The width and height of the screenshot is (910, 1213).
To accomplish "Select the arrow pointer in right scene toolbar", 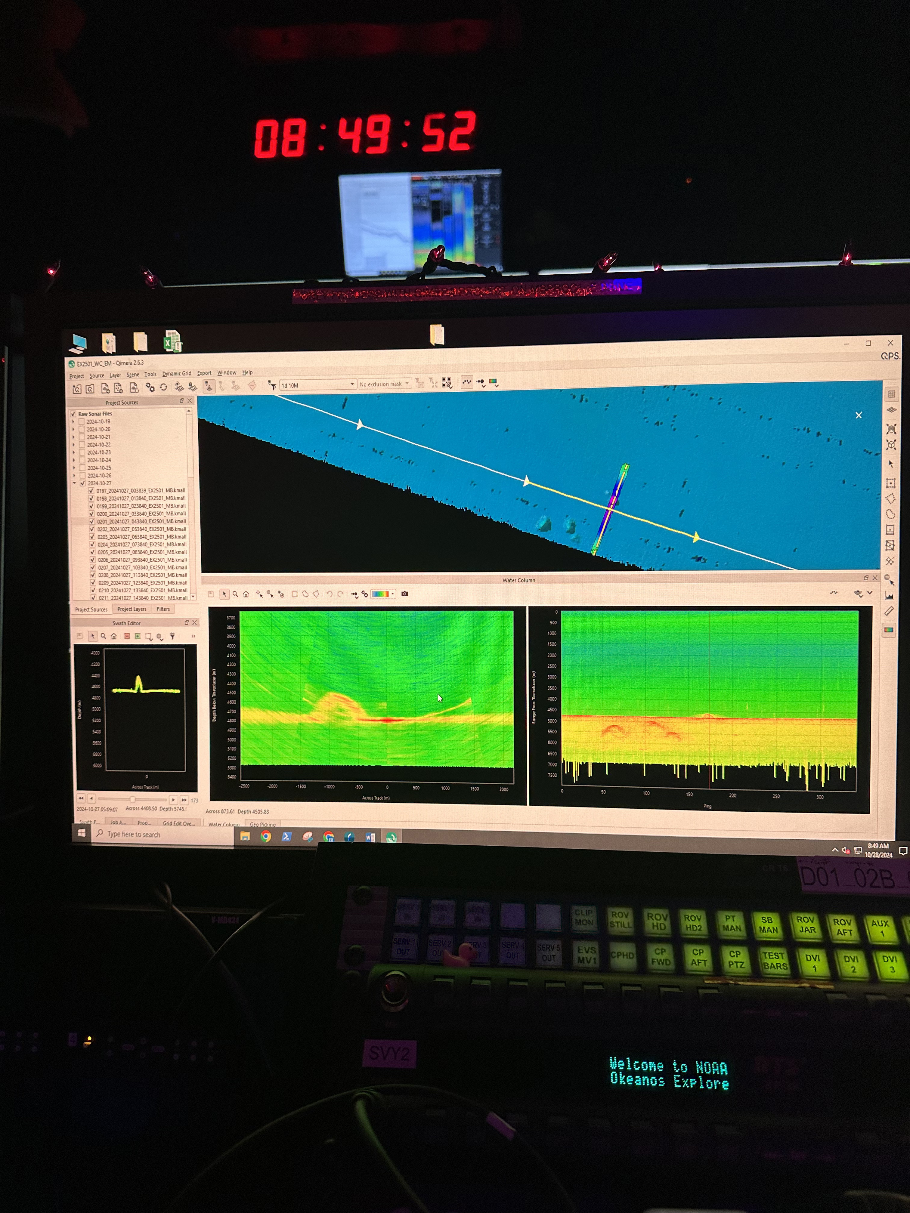I will tap(891, 465).
